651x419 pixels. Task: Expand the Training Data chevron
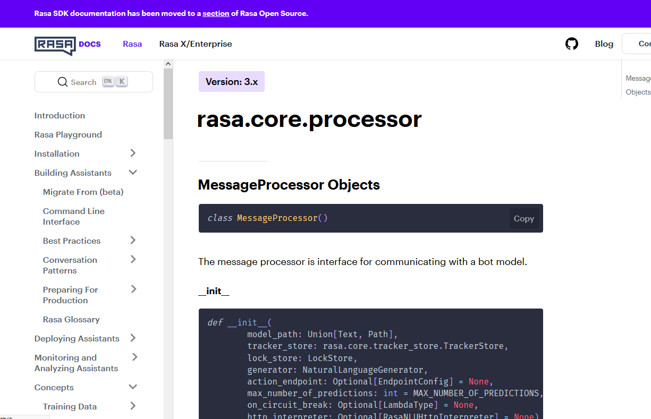133,406
